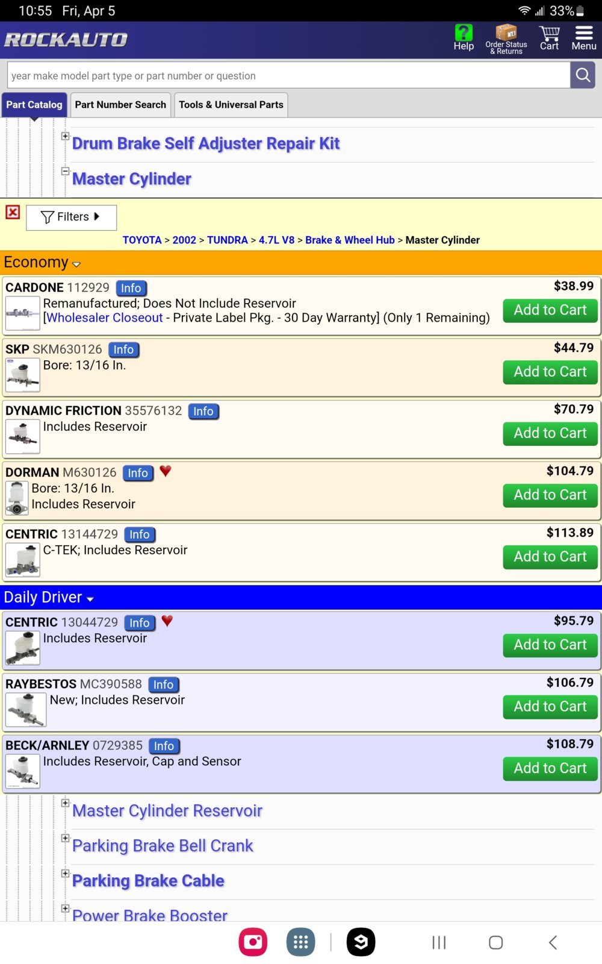602x964 pixels.
Task: Tap Android back button
Action: point(553,942)
